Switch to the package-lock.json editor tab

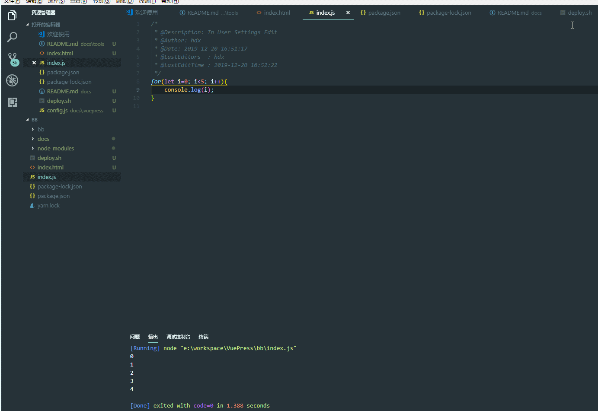(445, 13)
